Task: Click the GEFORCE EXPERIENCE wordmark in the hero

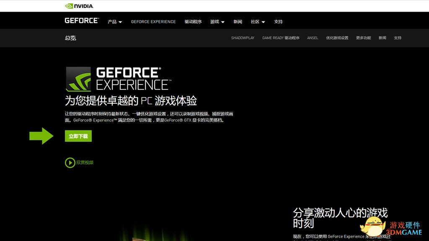Action: coord(134,79)
